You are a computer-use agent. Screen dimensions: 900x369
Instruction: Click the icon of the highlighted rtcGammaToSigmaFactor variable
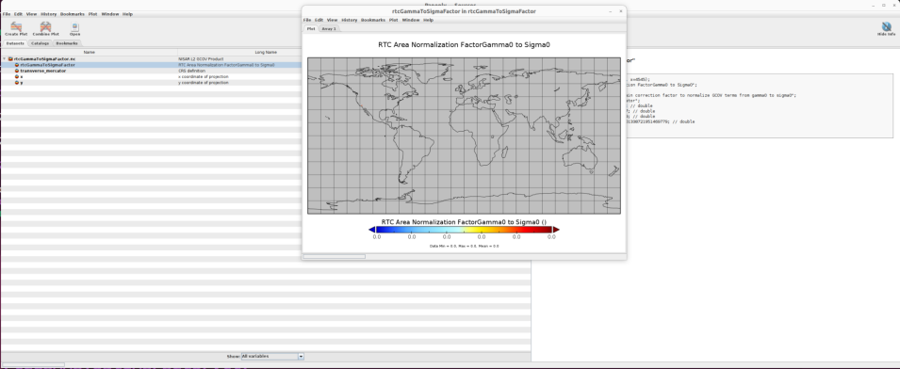[17, 65]
